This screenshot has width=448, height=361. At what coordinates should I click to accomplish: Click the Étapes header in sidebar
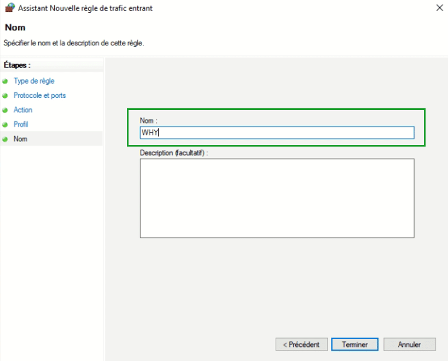point(17,65)
